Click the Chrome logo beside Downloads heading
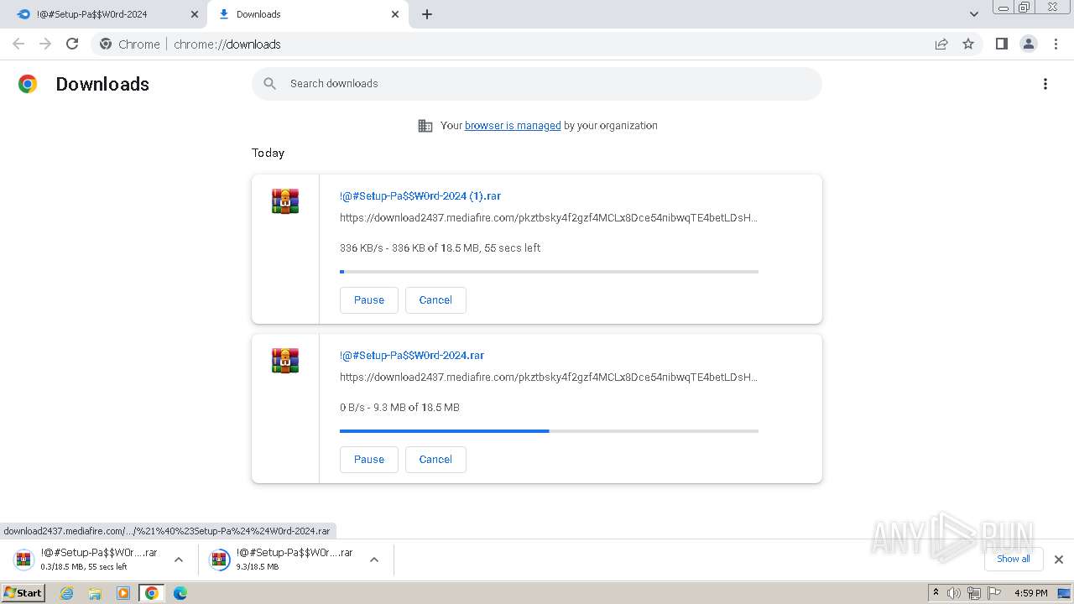 (28, 84)
